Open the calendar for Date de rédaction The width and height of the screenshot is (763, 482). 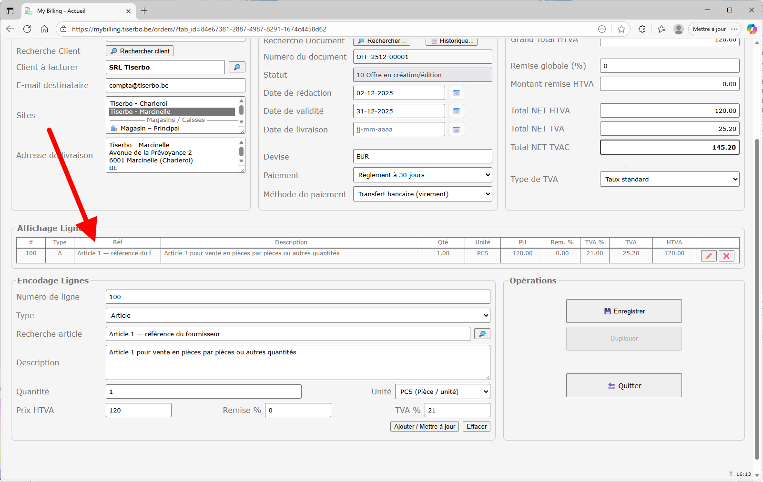[x=456, y=93]
